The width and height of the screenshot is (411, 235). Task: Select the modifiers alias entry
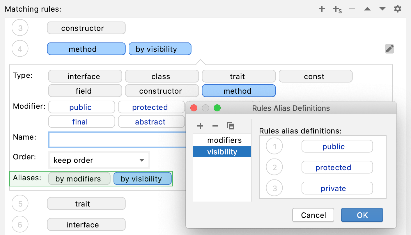224,140
